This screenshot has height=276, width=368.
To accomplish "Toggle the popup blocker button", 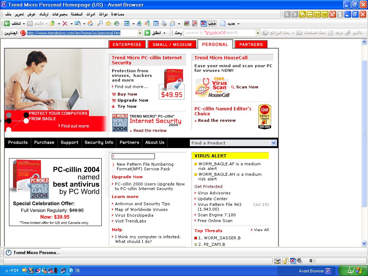I will [208, 23].
